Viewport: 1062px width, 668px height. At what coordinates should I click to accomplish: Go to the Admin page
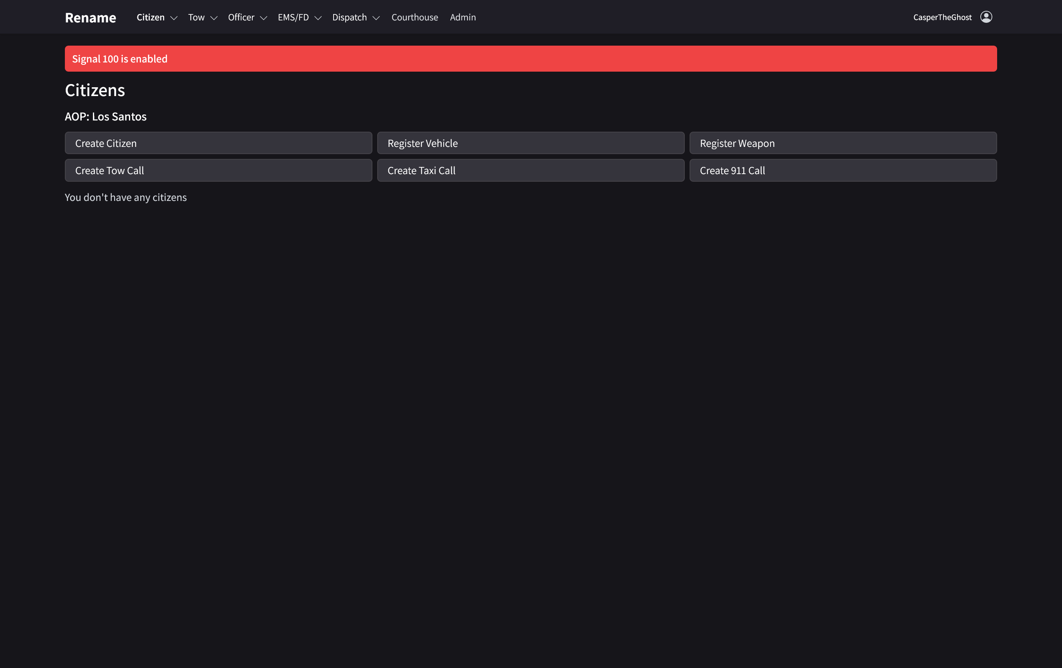(463, 17)
